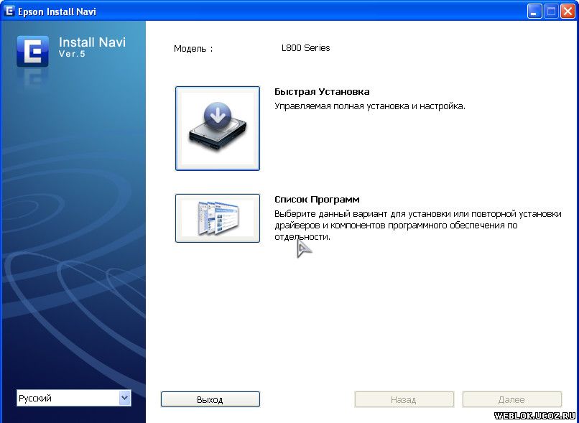
Task: Minimize the Epson Install Navi window
Action: [534, 11]
